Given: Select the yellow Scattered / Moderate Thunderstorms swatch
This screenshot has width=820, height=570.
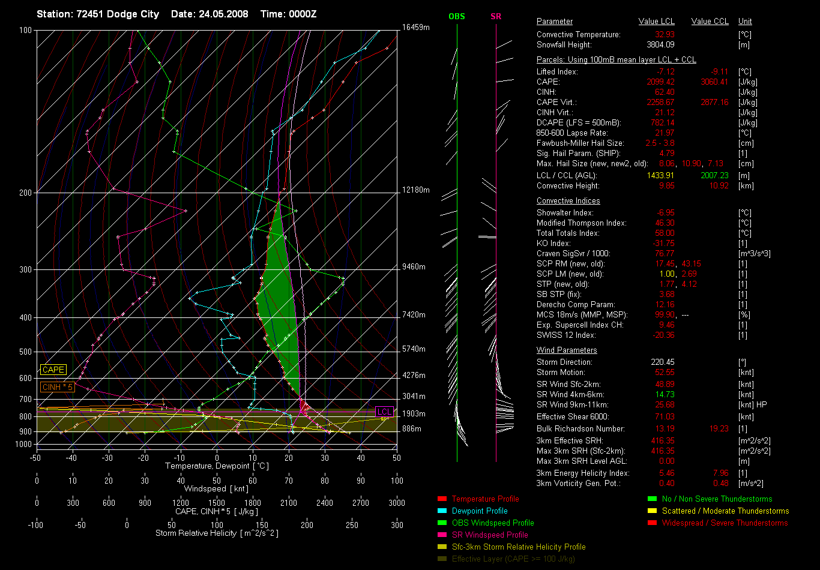Looking at the screenshot, I should (652, 511).
